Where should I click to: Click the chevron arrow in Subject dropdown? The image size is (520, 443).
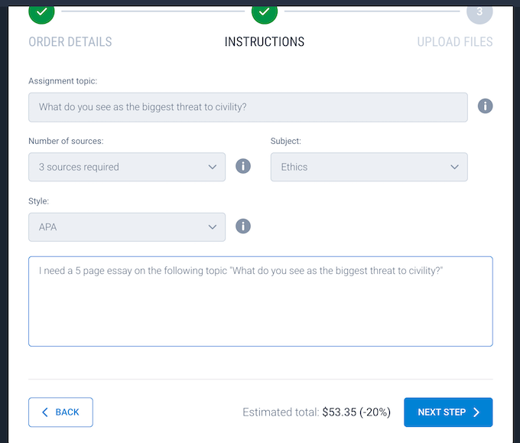click(454, 167)
